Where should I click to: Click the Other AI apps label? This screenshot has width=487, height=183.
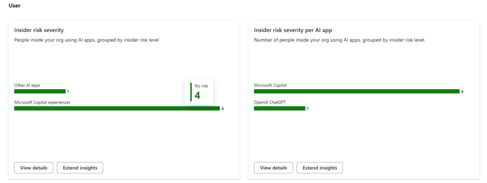(27, 85)
